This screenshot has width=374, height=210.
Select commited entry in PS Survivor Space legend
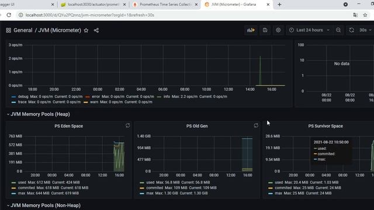click(283, 188)
